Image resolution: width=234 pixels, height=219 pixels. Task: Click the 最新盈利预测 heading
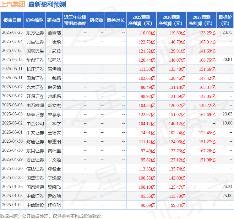47,4
